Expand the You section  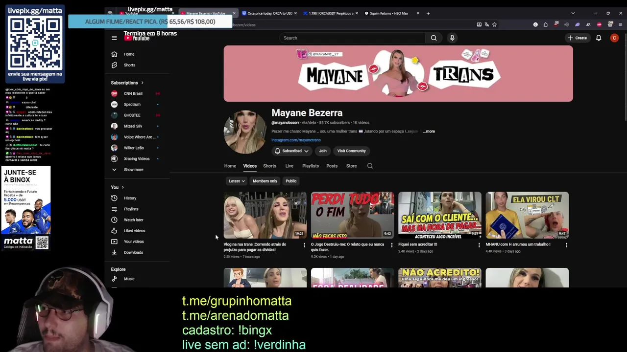click(x=117, y=187)
